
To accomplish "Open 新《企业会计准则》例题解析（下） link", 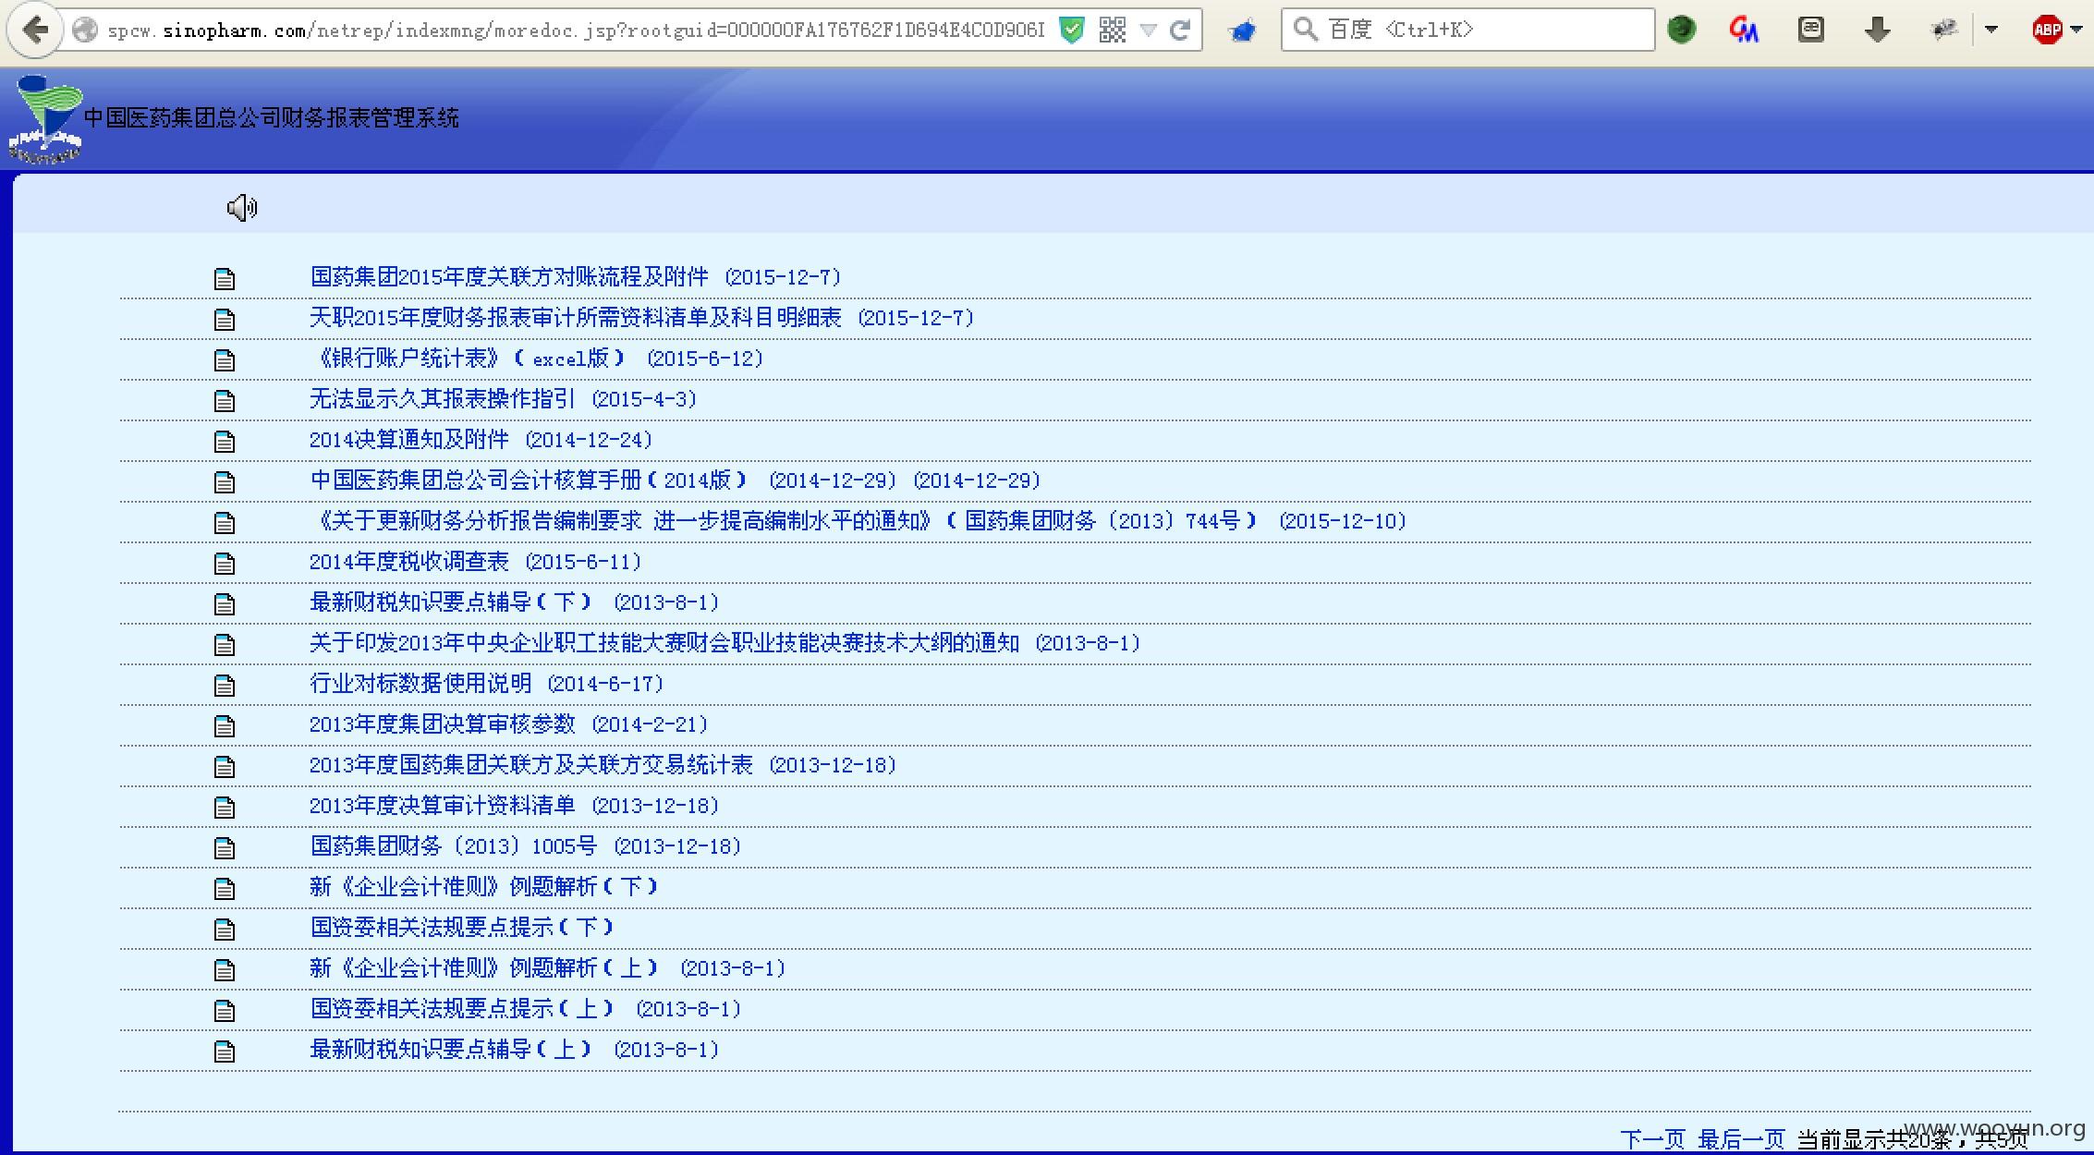I will click(x=484, y=886).
